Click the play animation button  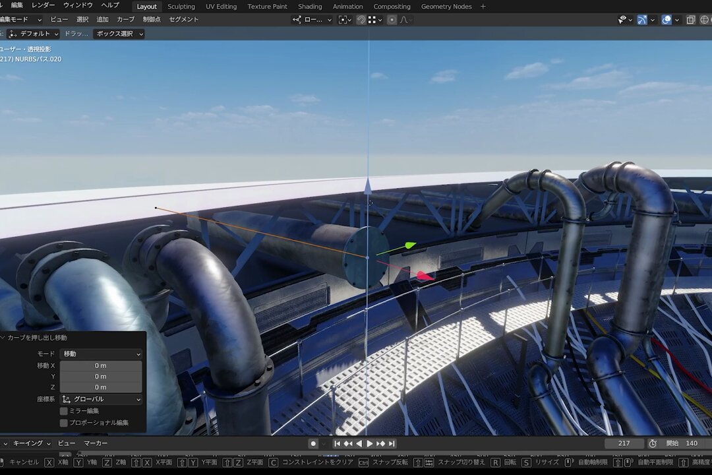(369, 443)
